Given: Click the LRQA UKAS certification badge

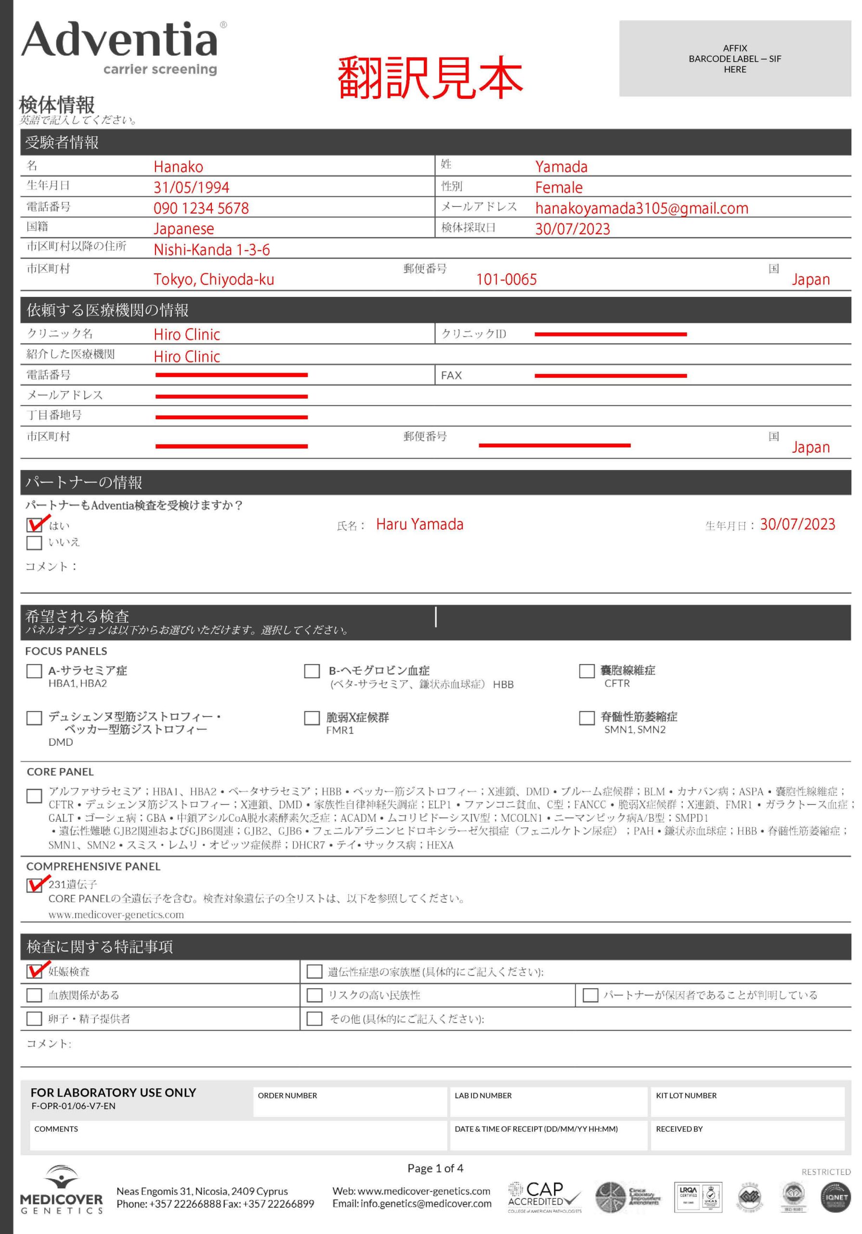Looking at the screenshot, I should (698, 1197).
